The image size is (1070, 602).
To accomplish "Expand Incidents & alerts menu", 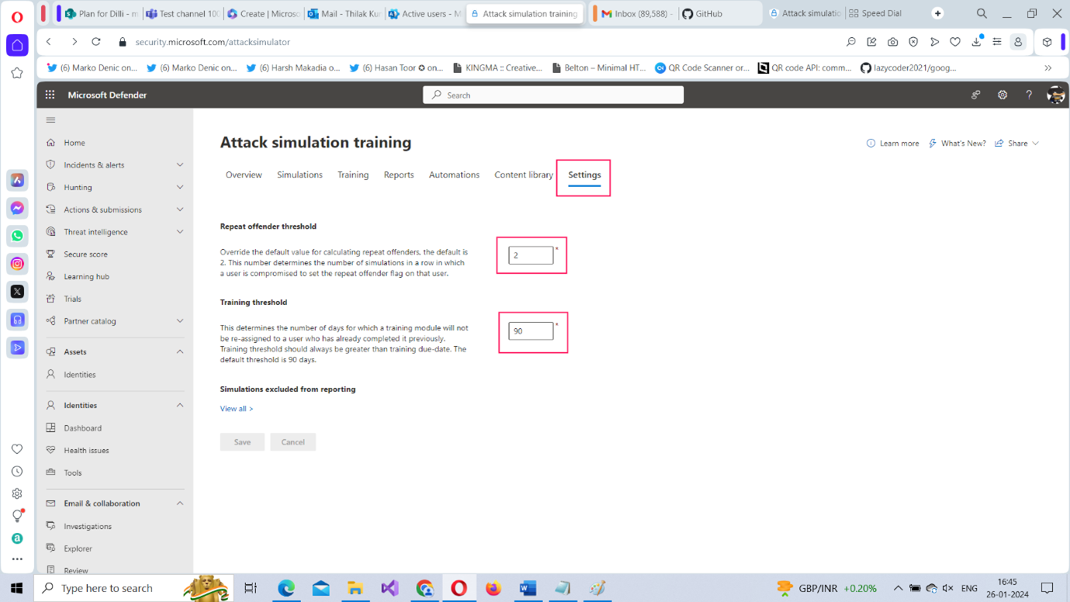I will click(x=179, y=165).
